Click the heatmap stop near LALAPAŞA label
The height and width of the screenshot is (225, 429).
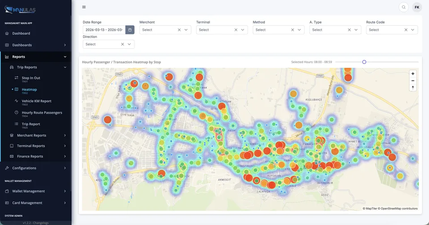click(272, 185)
